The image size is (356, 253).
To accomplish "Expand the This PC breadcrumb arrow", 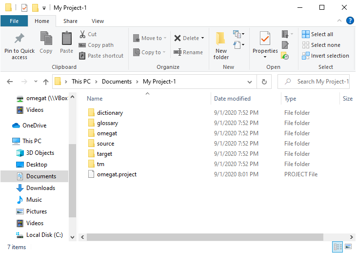I will 96,82.
